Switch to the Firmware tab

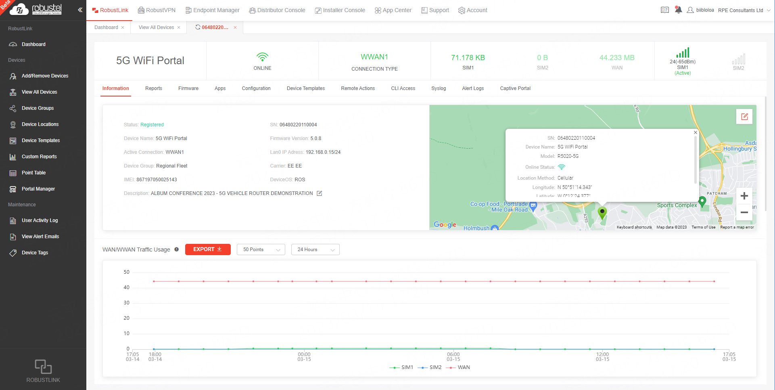pos(188,88)
